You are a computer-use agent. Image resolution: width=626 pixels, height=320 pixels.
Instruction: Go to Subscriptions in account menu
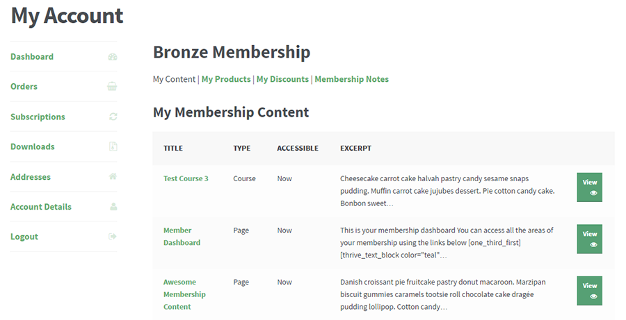[x=38, y=117]
